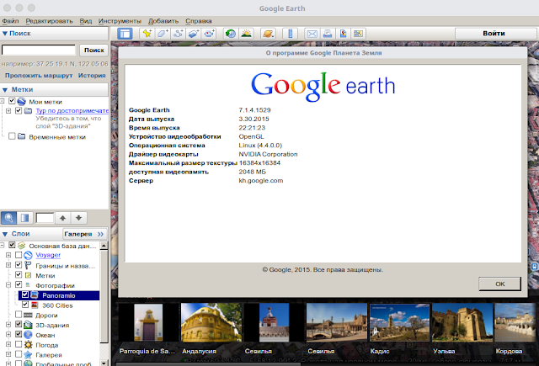Click the email envelope toolbar icon

(x=312, y=34)
